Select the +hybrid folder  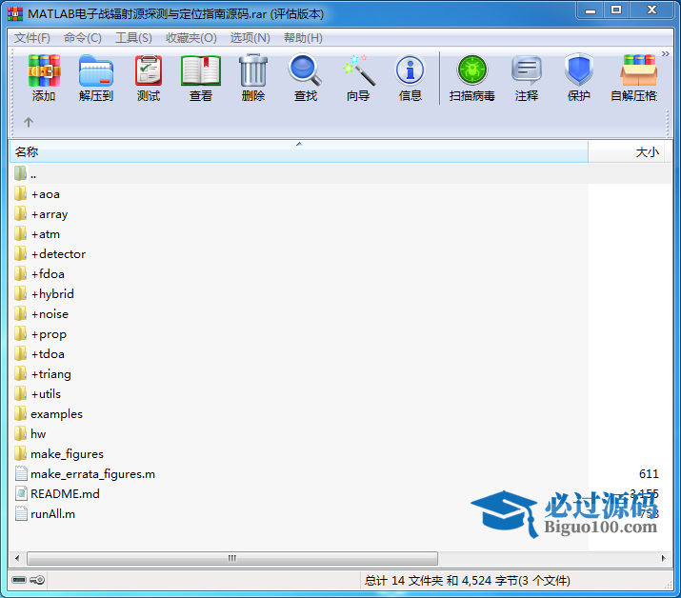[x=44, y=294]
